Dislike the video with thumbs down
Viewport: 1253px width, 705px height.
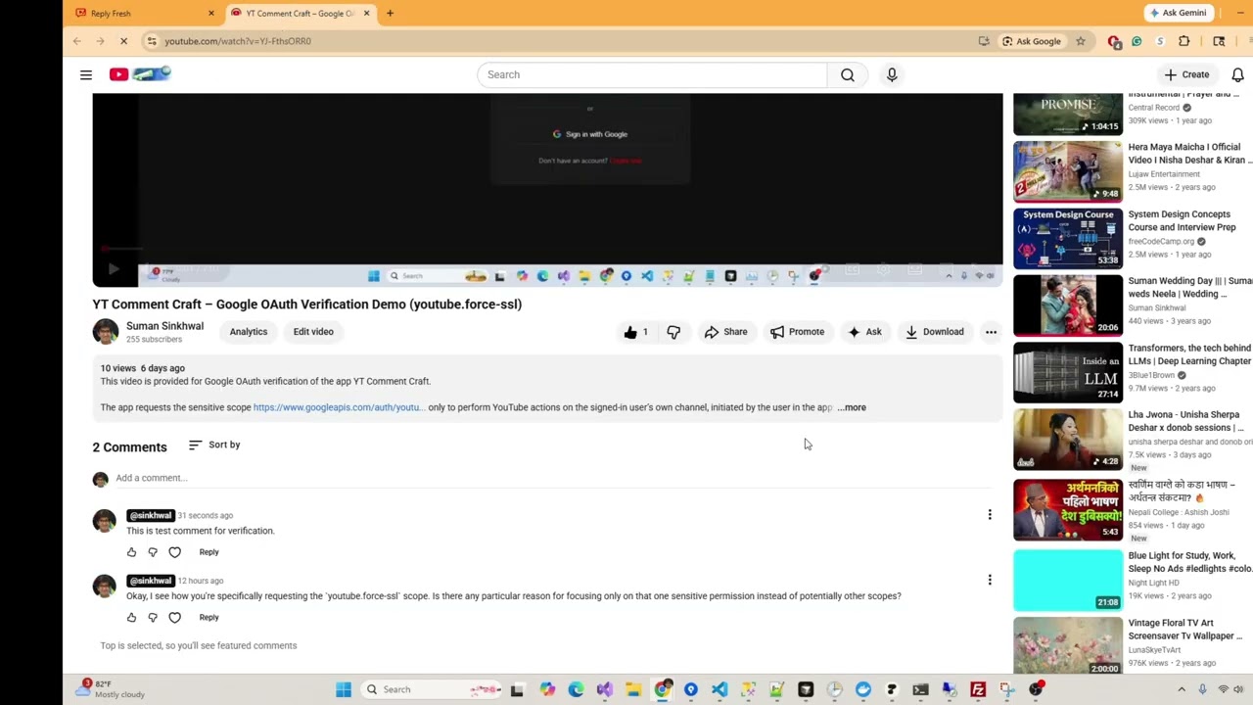tap(673, 332)
